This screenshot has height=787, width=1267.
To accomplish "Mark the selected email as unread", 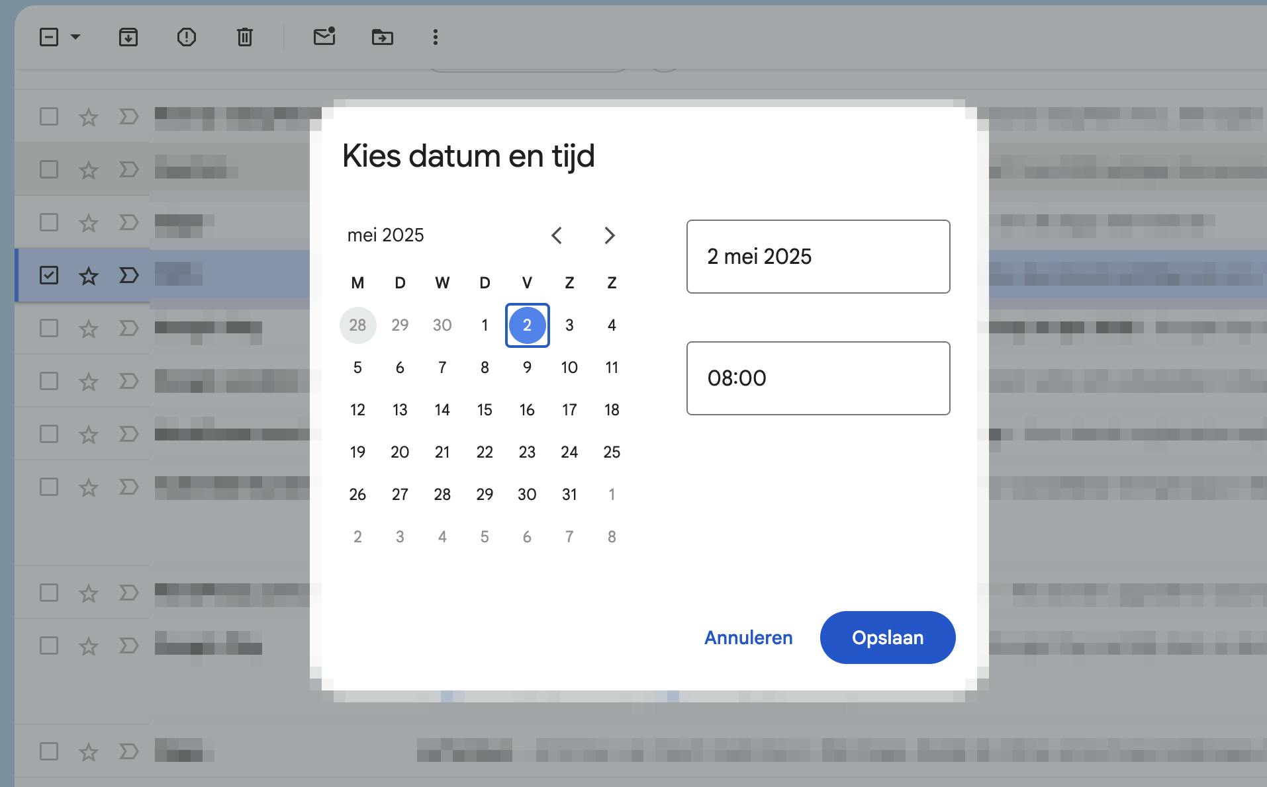I will [x=324, y=38].
